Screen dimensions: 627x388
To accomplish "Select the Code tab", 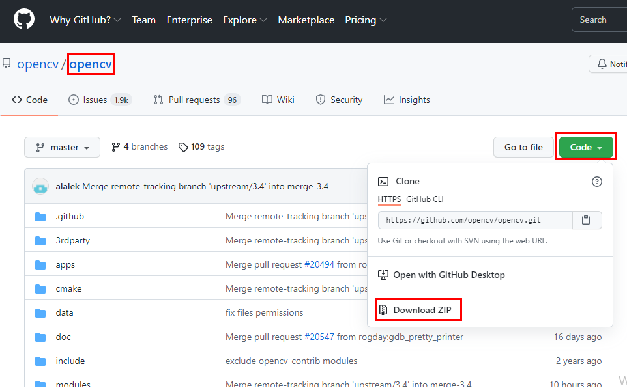I will point(29,100).
